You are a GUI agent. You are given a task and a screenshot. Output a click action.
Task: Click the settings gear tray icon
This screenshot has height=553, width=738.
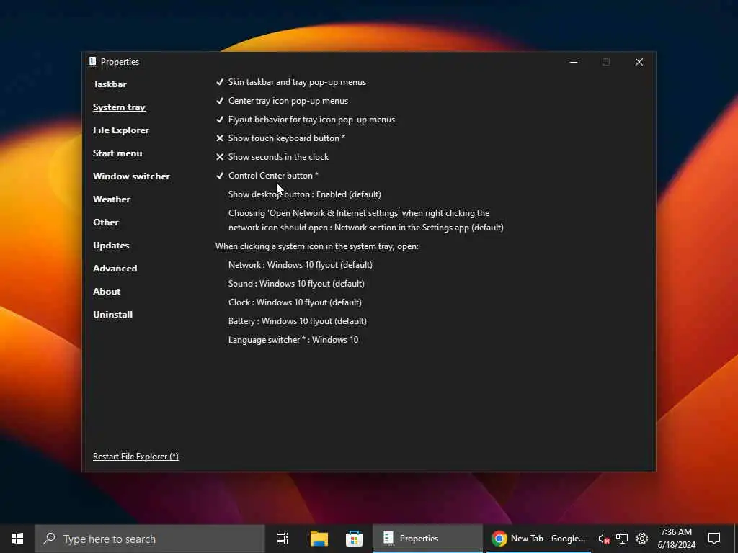tap(642, 539)
